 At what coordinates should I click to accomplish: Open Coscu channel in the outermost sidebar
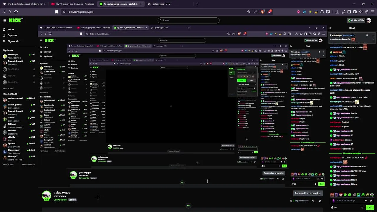[19, 119]
